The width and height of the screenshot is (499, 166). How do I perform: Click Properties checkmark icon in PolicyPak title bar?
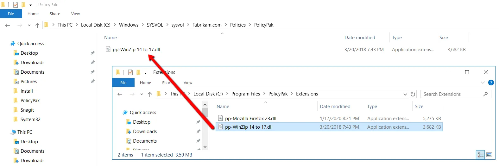[16, 5]
